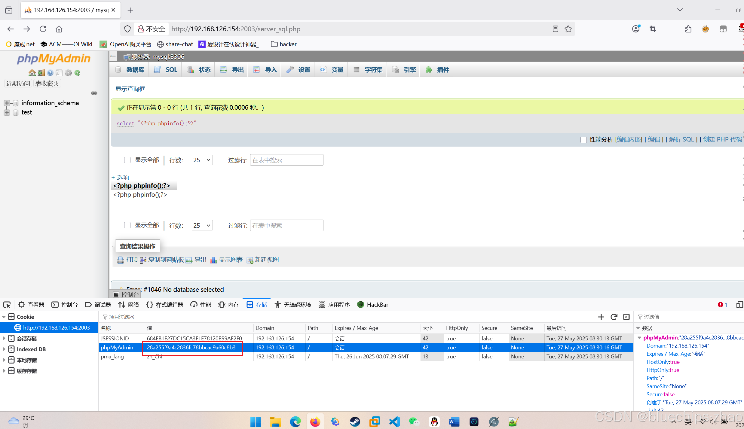Click the element picker icon in devtools

(x=7, y=305)
